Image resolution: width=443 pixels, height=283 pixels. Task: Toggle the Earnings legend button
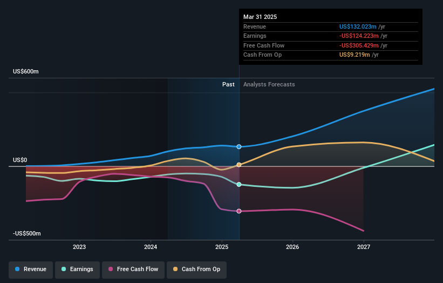[77, 269]
